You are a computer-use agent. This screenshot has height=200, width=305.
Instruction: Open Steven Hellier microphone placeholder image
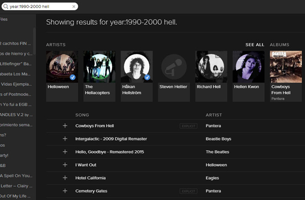174,66
